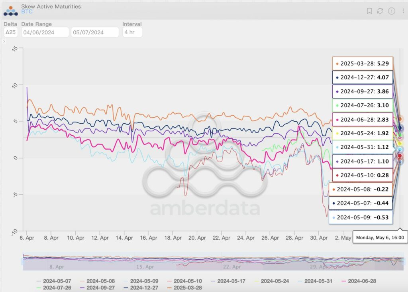
Task: Click the end date field 05/07/2024
Action: click(x=95, y=32)
